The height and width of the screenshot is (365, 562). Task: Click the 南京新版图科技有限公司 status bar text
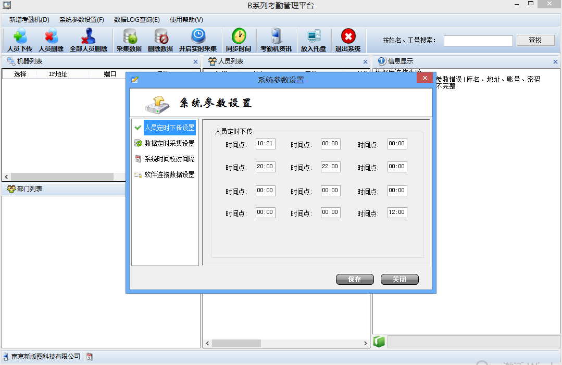pos(46,357)
